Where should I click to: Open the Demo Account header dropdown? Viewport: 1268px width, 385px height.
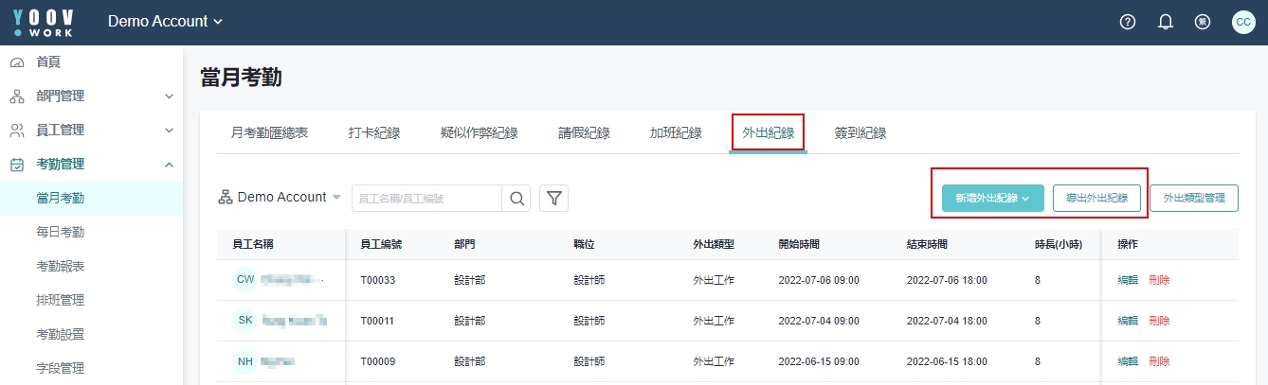tap(166, 21)
